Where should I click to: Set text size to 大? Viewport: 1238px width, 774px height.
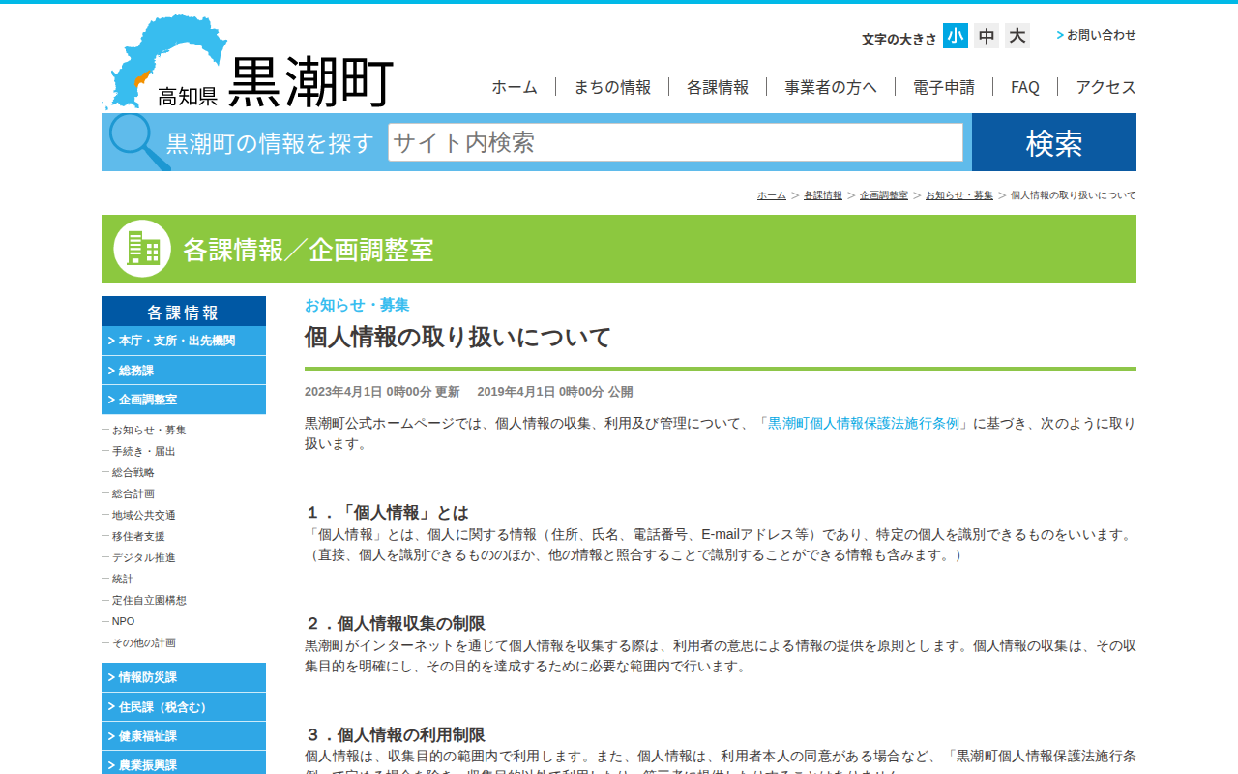click(x=1017, y=36)
